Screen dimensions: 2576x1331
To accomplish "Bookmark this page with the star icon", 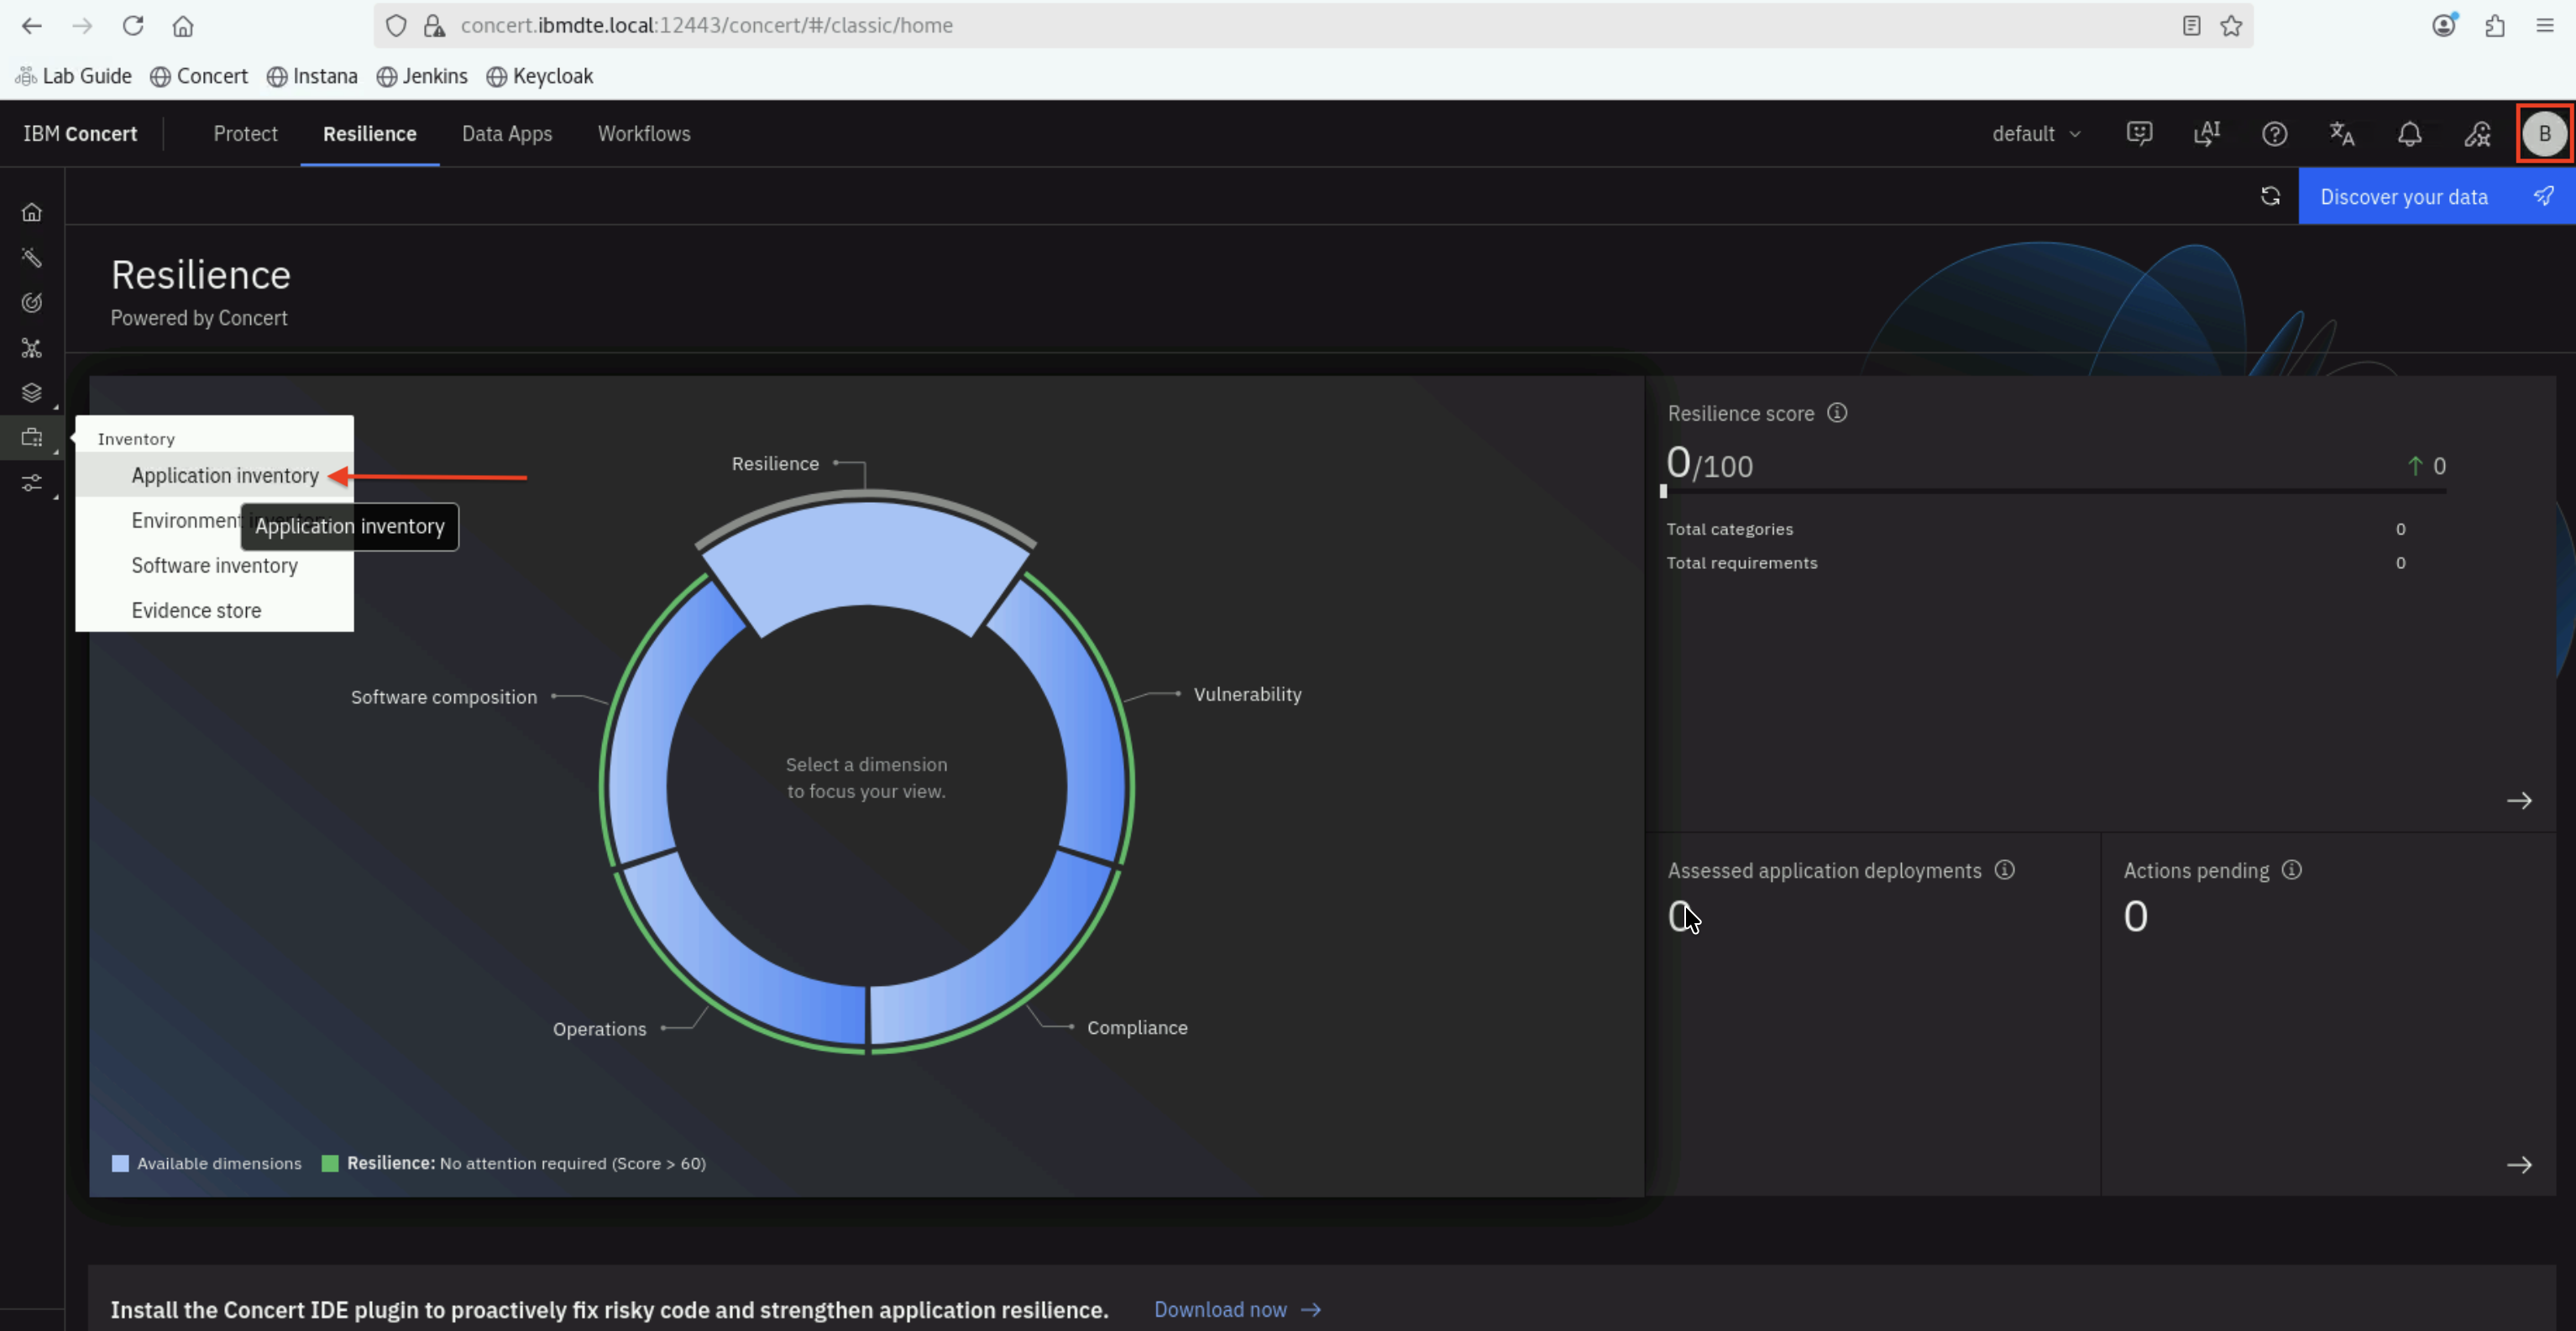I will pos(2231,26).
